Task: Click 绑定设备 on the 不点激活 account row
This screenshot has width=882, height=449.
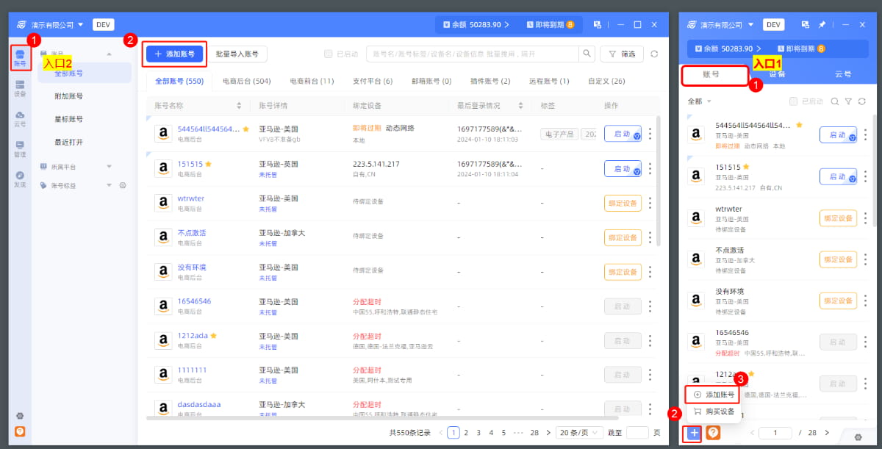Action: coord(623,237)
